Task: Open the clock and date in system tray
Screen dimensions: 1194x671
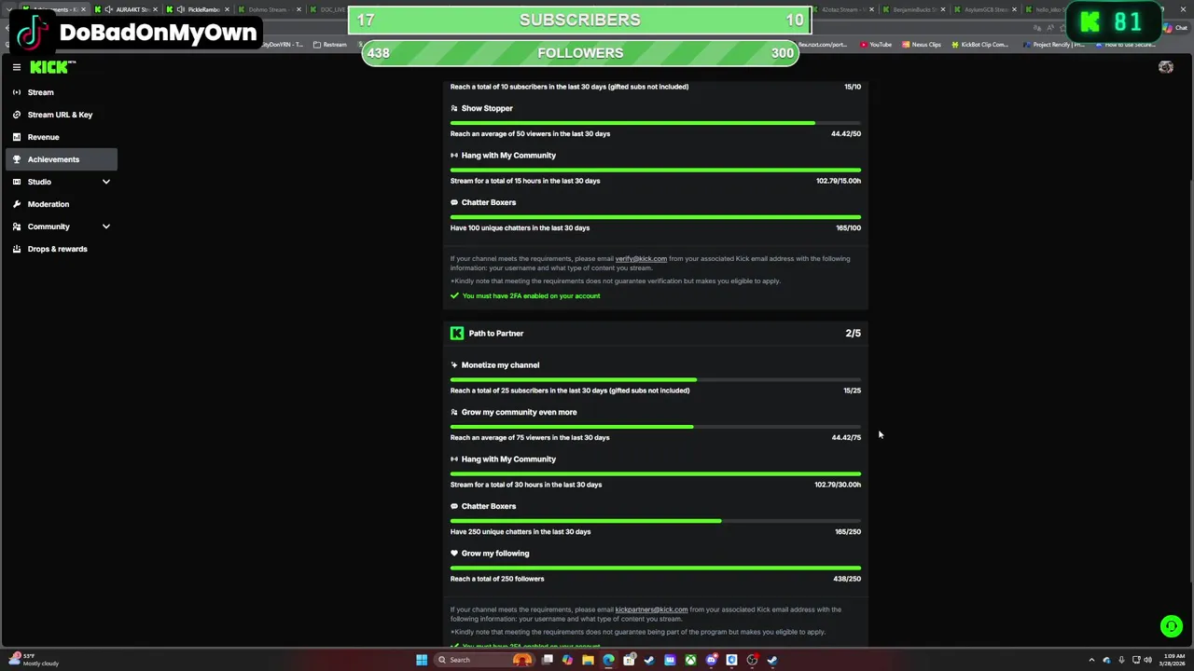Action: click(x=1173, y=660)
